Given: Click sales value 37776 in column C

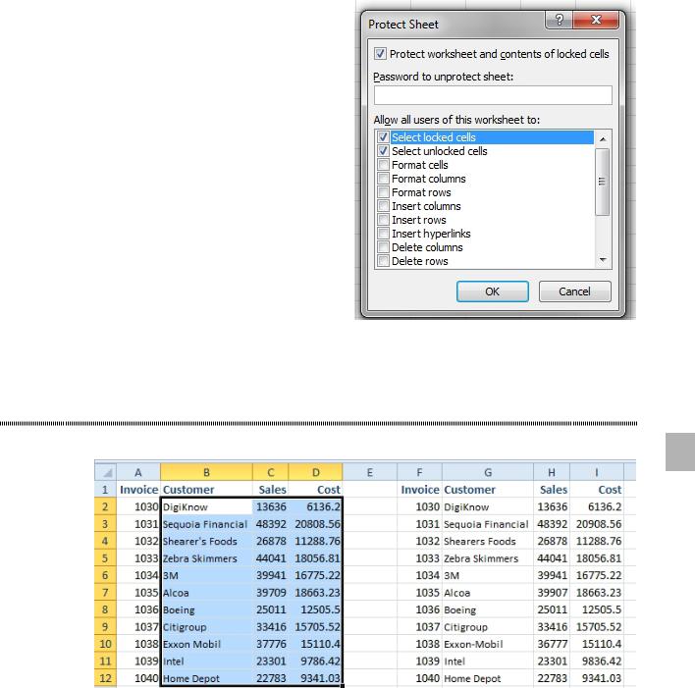Looking at the screenshot, I should [x=270, y=644].
